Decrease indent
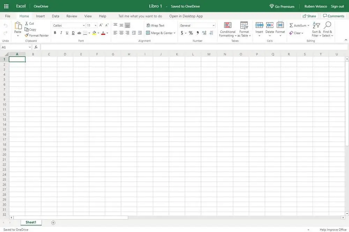 [134, 33]
